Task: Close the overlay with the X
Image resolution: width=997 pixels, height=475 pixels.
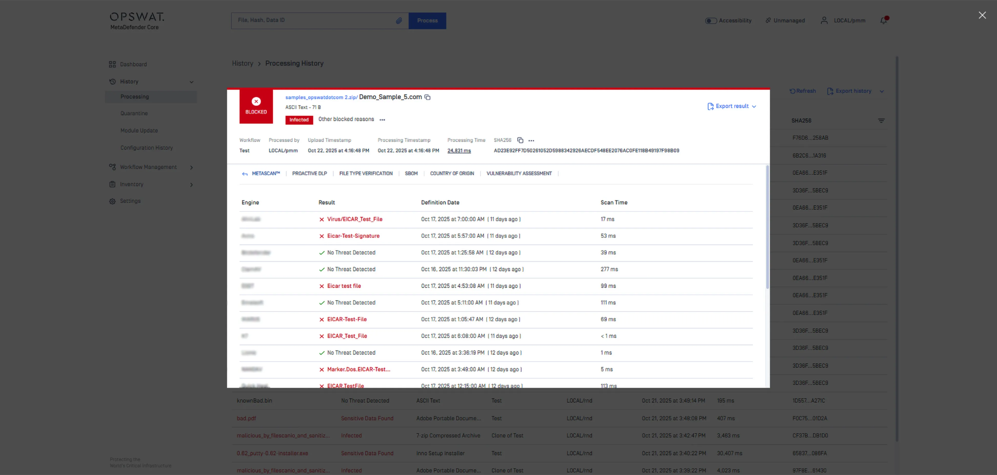Action: [x=982, y=15]
